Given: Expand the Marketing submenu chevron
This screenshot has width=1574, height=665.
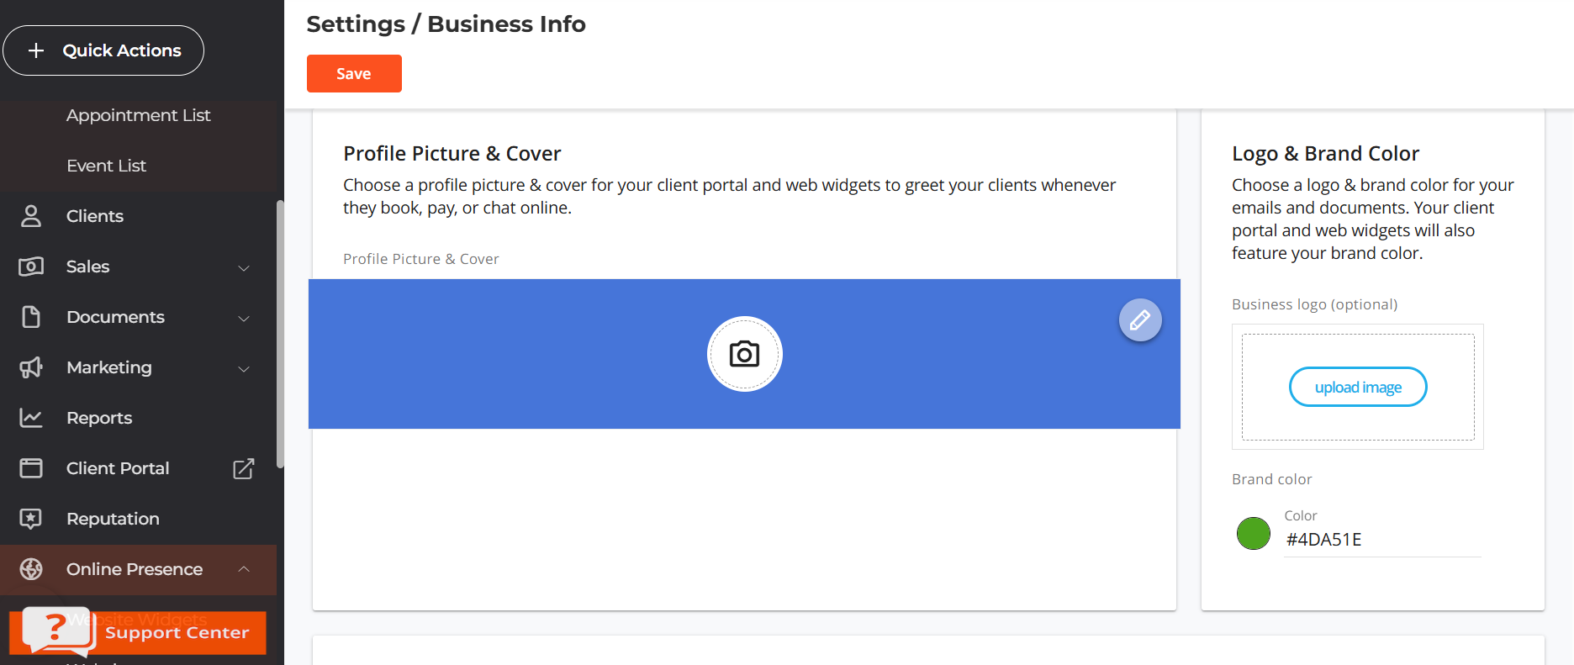Looking at the screenshot, I should [x=244, y=368].
